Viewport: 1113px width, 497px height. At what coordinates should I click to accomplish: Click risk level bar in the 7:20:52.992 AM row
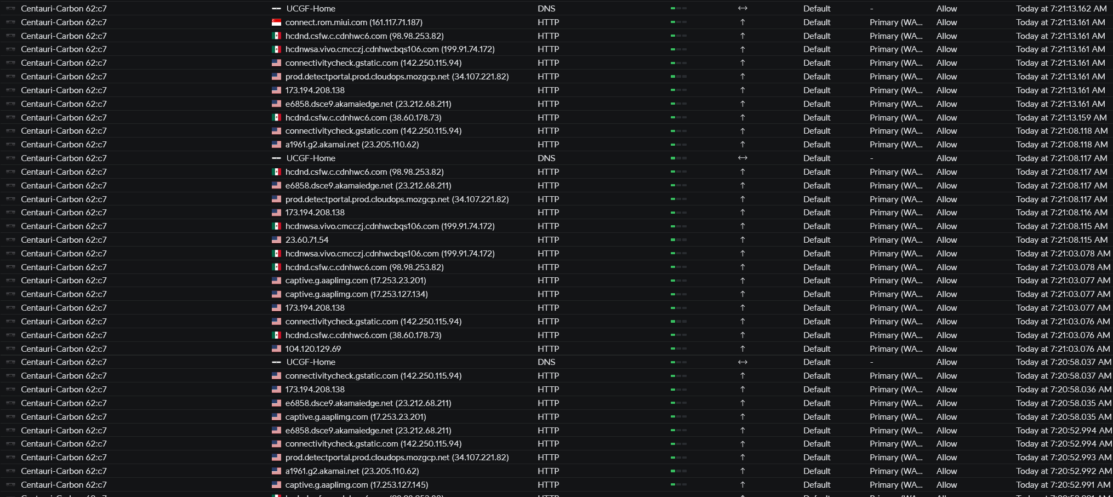pos(678,471)
